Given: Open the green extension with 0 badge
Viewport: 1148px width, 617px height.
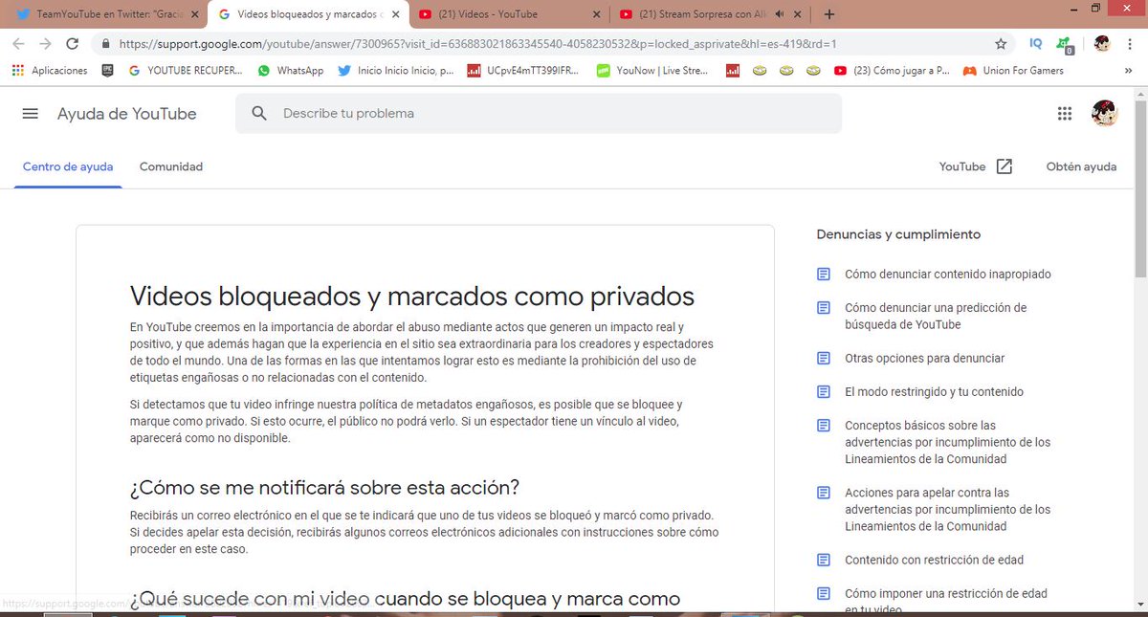Looking at the screenshot, I should [1066, 44].
